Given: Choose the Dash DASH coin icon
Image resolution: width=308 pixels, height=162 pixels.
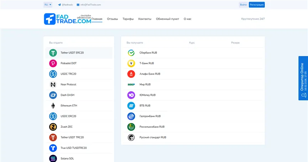Looking at the screenshot, I should 53,95.
